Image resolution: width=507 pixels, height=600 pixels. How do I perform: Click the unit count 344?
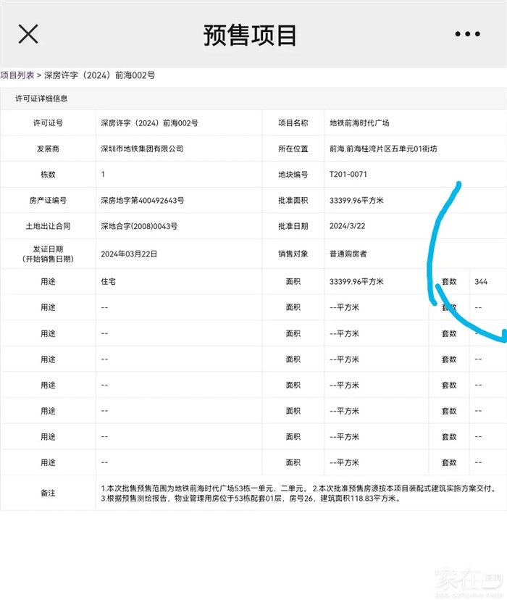[x=481, y=281]
